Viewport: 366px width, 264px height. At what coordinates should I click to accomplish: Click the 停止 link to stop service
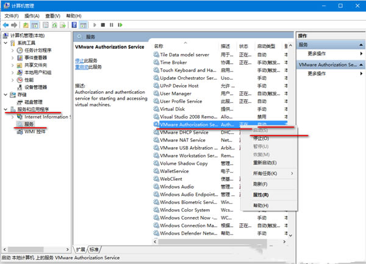(x=79, y=61)
